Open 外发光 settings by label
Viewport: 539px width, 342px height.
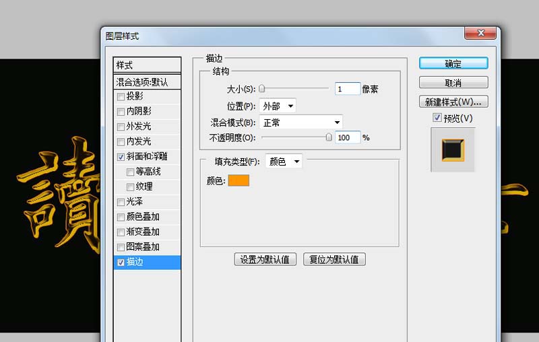coord(139,127)
